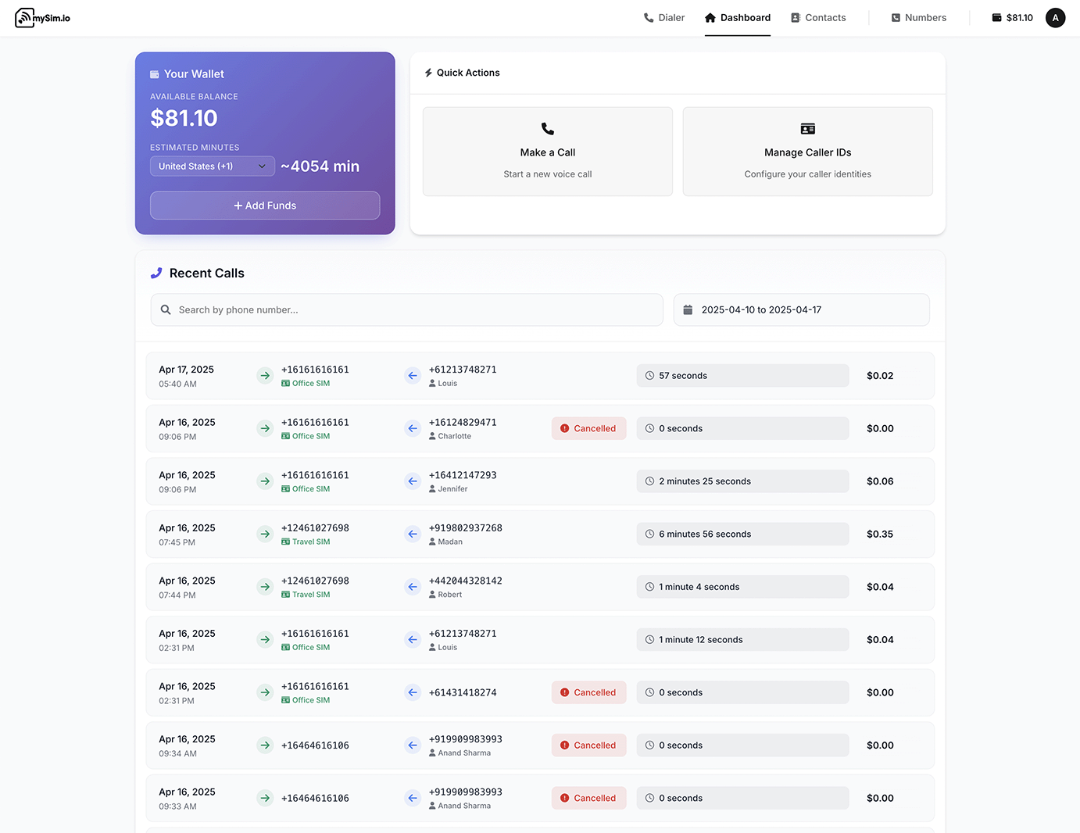
Task: Click clock icon in 6 minutes 56 seconds
Action: [649, 534]
